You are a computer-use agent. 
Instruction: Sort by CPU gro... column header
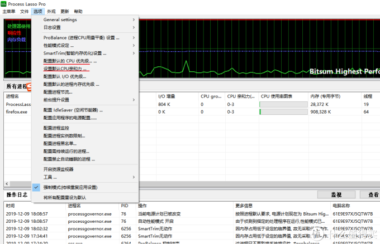click(212, 96)
